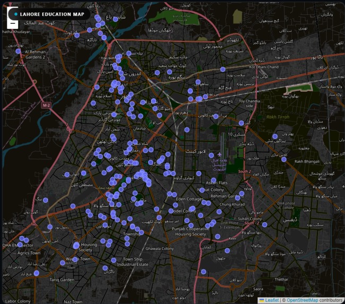
Task: Select marker left of DHA EME Sector label
Action: (x=20, y=245)
